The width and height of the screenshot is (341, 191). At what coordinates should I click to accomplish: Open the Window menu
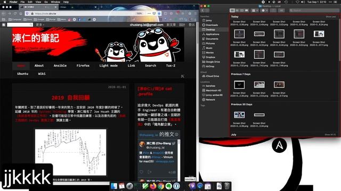55,2
